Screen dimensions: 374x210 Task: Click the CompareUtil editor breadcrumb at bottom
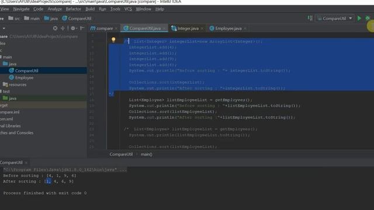tap(121, 154)
